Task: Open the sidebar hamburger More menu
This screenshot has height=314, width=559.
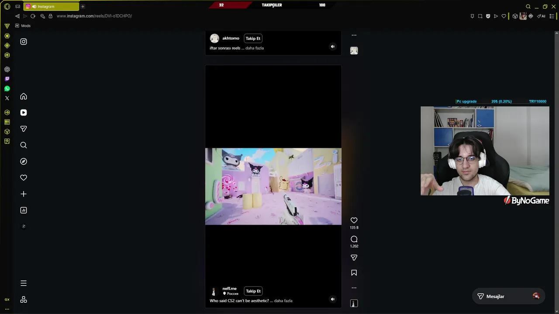Action: tap(24, 283)
